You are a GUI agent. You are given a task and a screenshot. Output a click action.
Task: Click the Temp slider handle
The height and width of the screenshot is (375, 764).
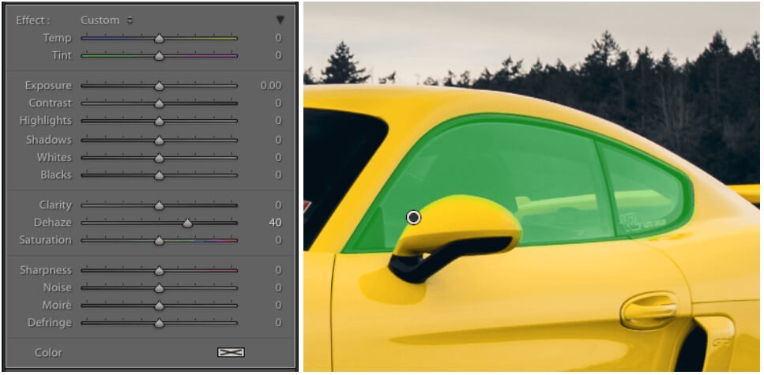point(159,39)
